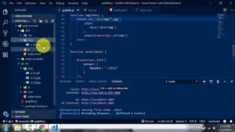235x132 pixels.
Task: Click errors and warnings count in status bar
Action: click(x=8, y=121)
